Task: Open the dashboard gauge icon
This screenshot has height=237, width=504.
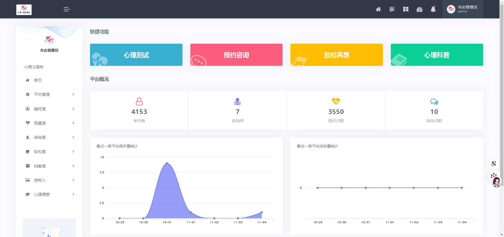Action: (419, 9)
